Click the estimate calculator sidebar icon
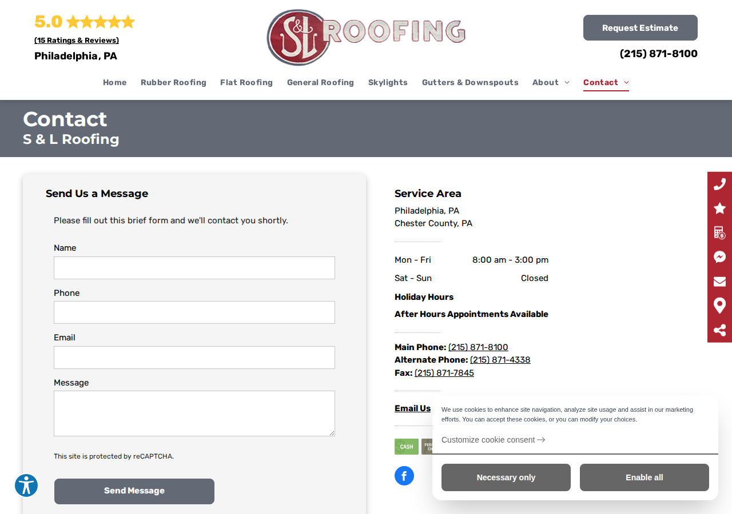The image size is (732, 514). pyautogui.click(x=719, y=232)
